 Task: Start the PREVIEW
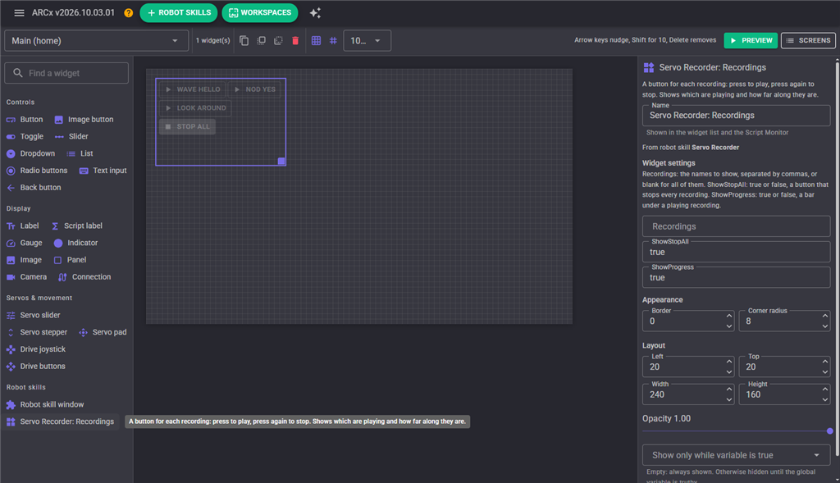pyautogui.click(x=751, y=41)
